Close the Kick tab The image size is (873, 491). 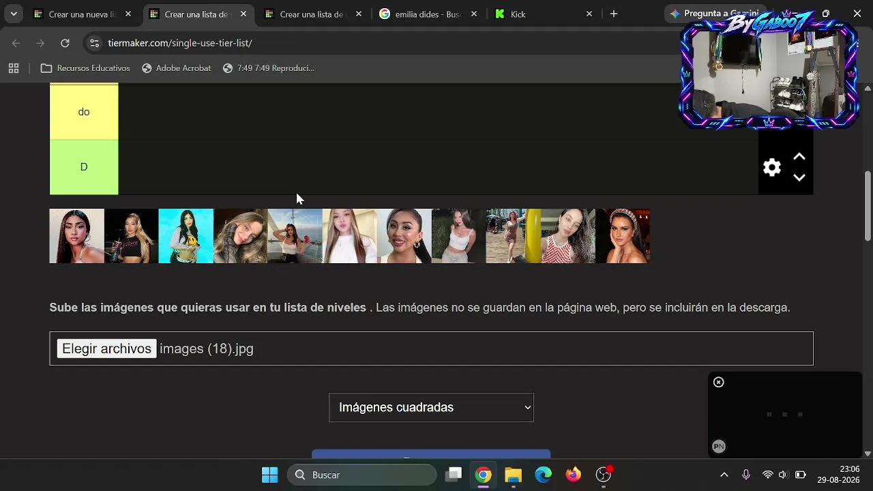(x=589, y=14)
